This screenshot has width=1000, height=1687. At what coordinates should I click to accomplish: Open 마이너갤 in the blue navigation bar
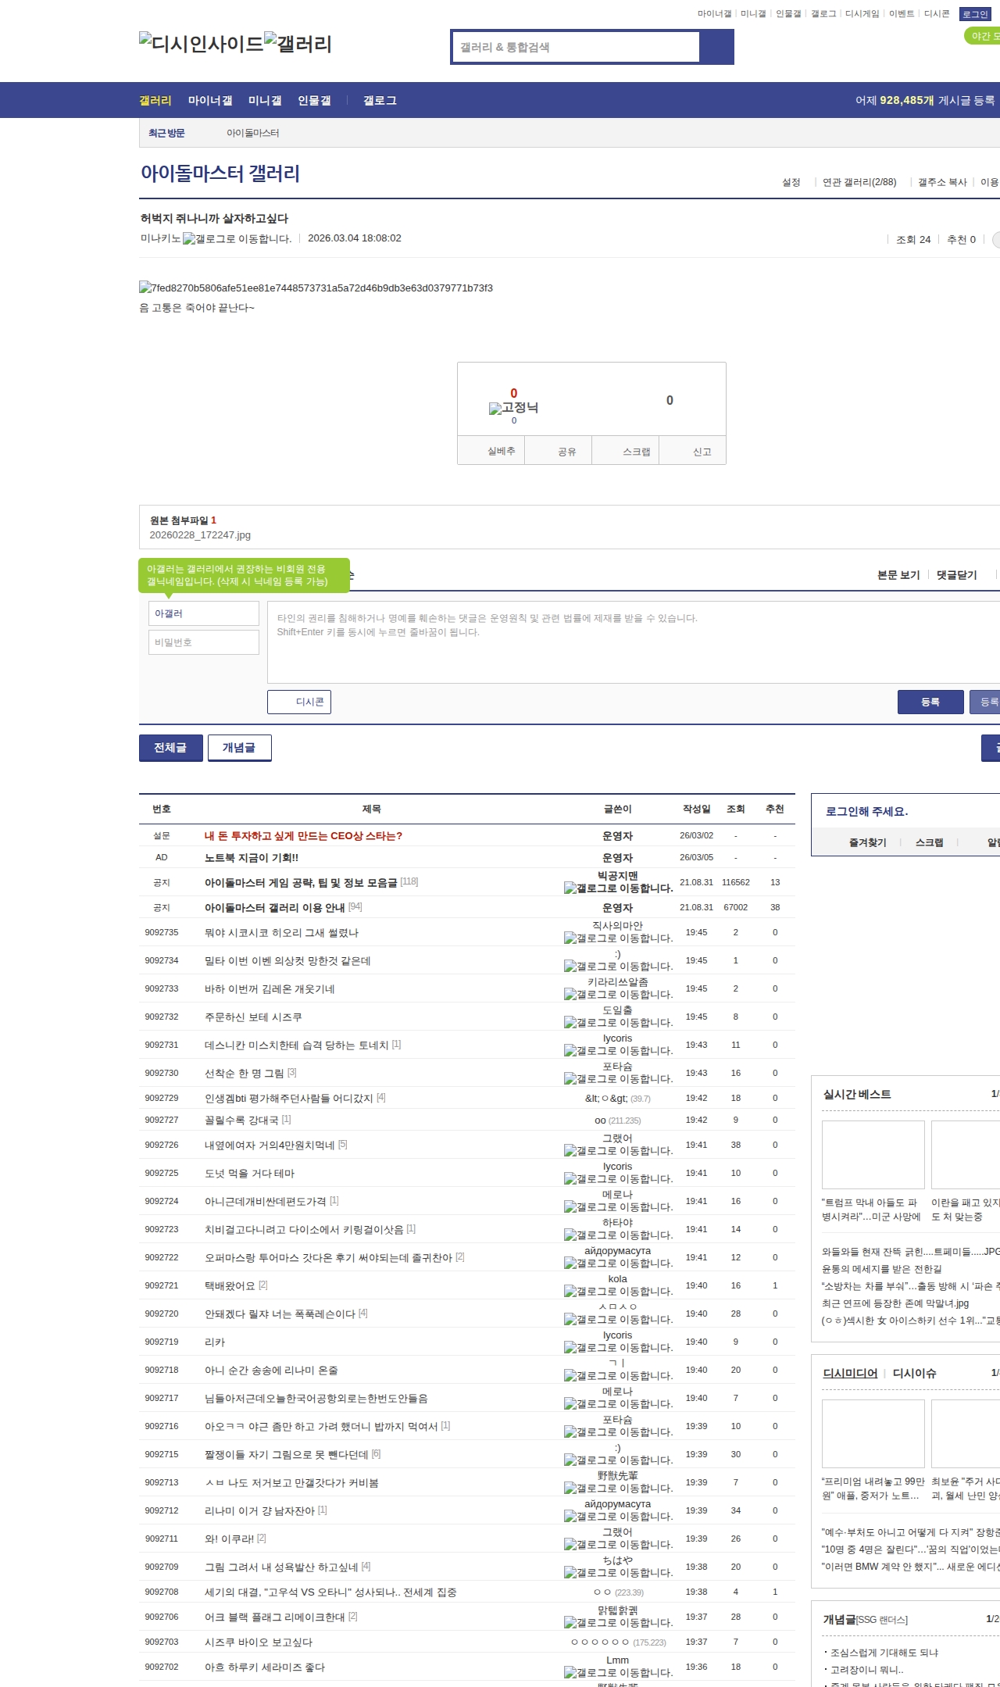coord(209,101)
